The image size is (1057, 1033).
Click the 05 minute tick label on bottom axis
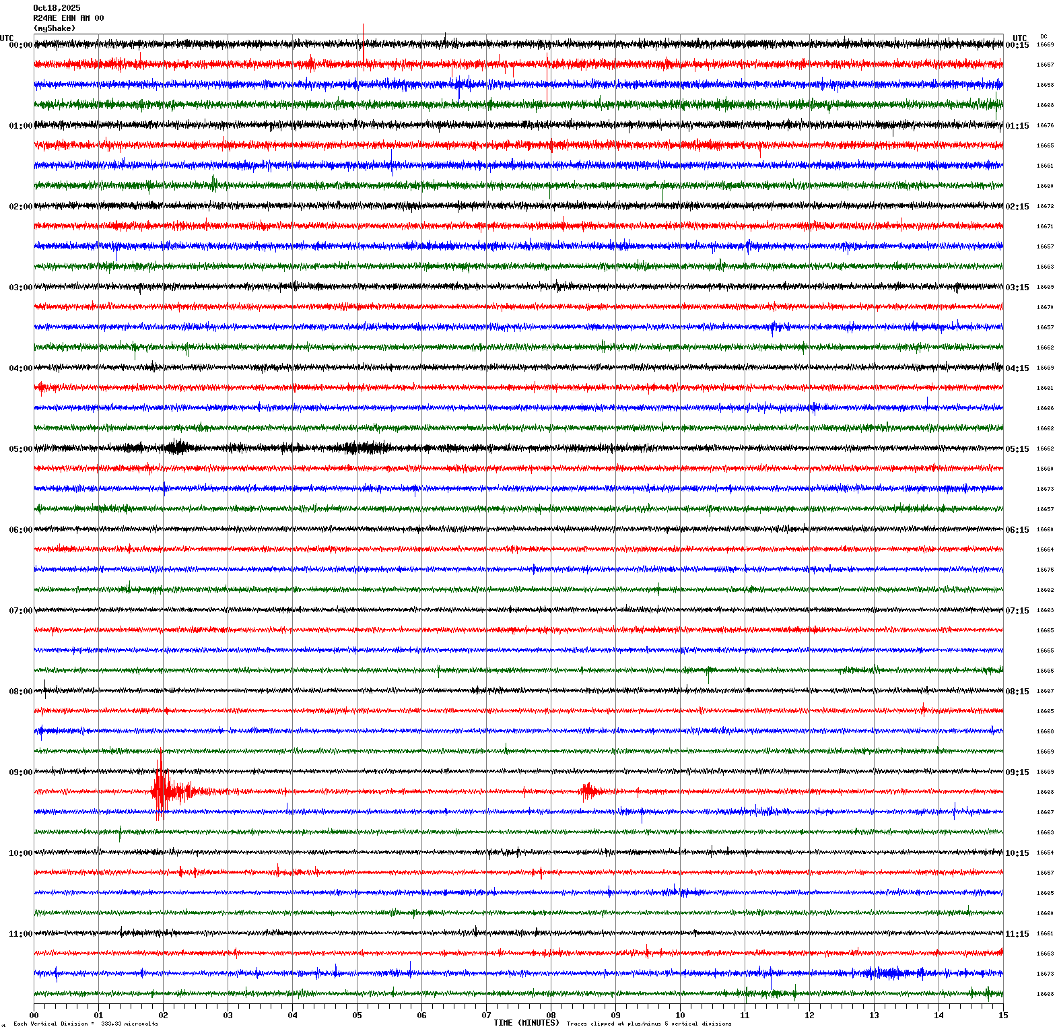click(357, 1015)
